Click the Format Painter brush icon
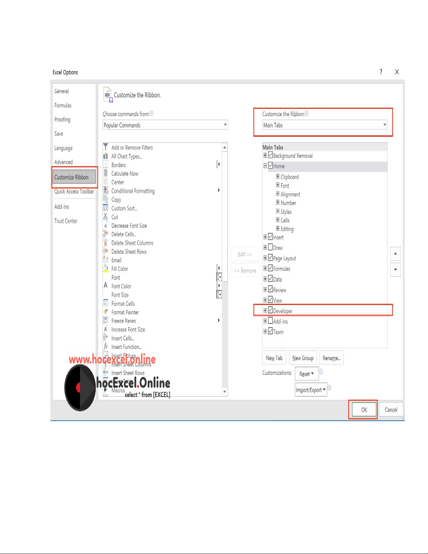 106,312
